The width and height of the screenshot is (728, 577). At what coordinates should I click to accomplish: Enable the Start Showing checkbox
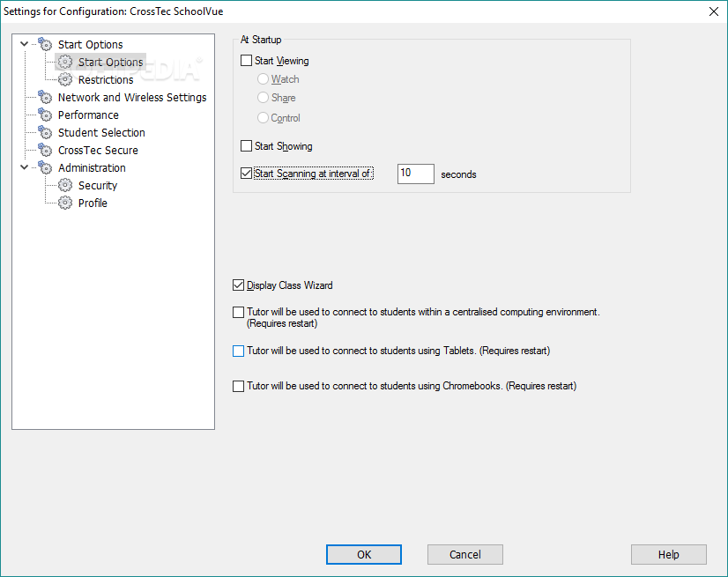[x=246, y=145]
